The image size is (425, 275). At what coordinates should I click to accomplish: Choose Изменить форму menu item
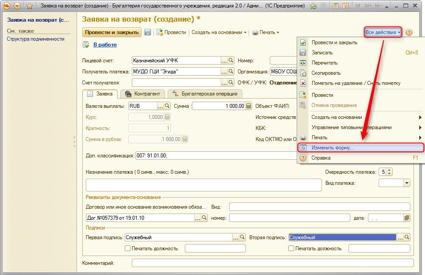(x=361, y=148)
